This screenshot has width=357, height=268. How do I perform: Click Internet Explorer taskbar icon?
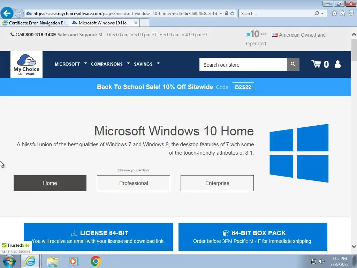coord(30,261)
